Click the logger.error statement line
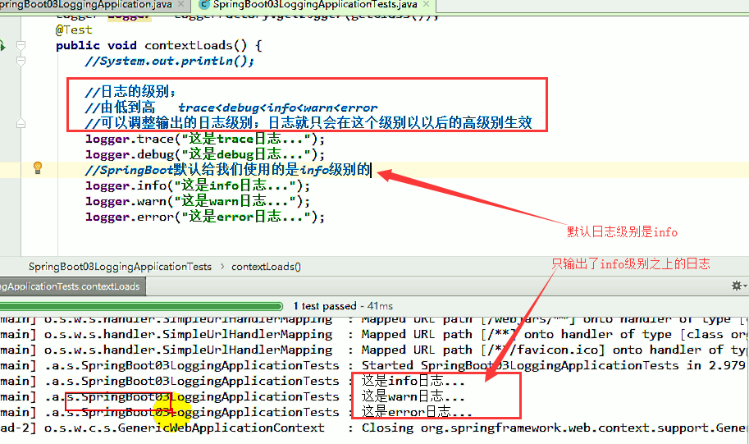 click(205, 217)
